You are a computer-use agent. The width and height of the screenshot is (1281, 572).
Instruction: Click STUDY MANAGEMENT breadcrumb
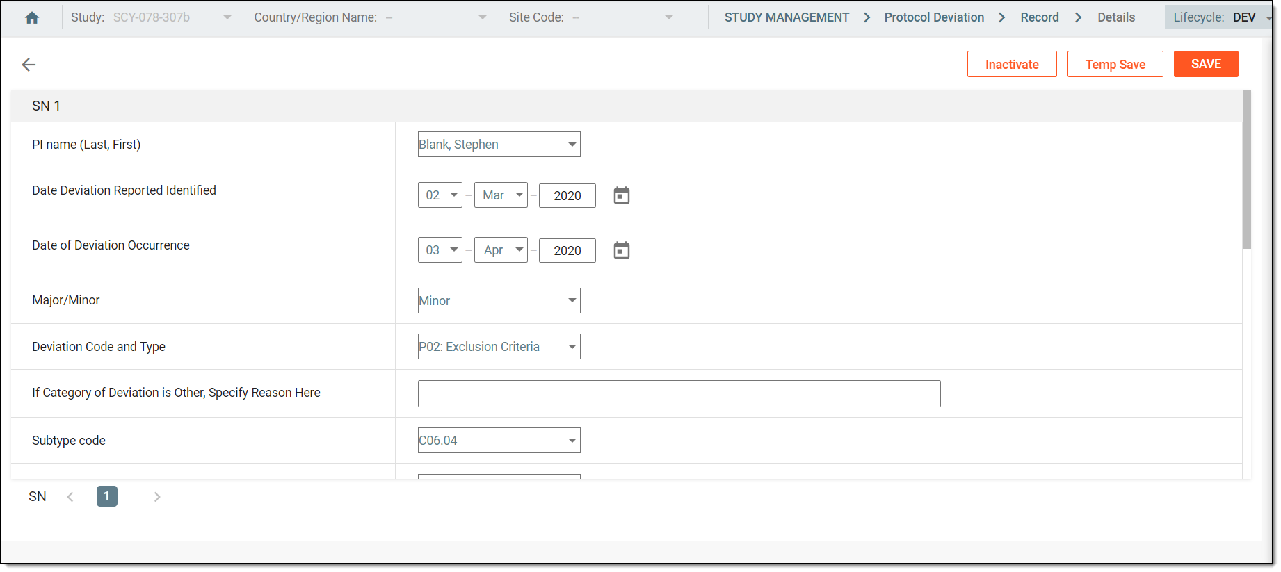point(787,17)
